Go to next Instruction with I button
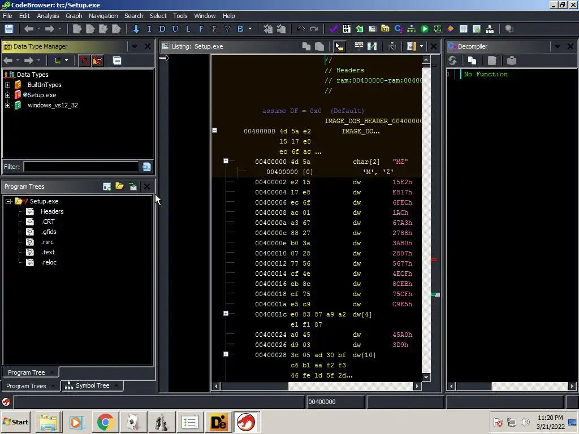This screenshot has width=579, height=434. click(149, 29)
